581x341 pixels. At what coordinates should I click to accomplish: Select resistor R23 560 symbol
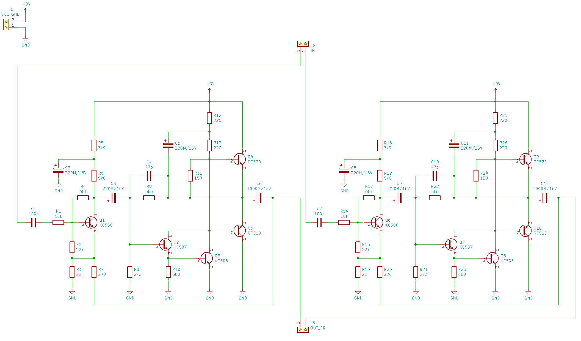pyautogui.click(x=454, y=272)
